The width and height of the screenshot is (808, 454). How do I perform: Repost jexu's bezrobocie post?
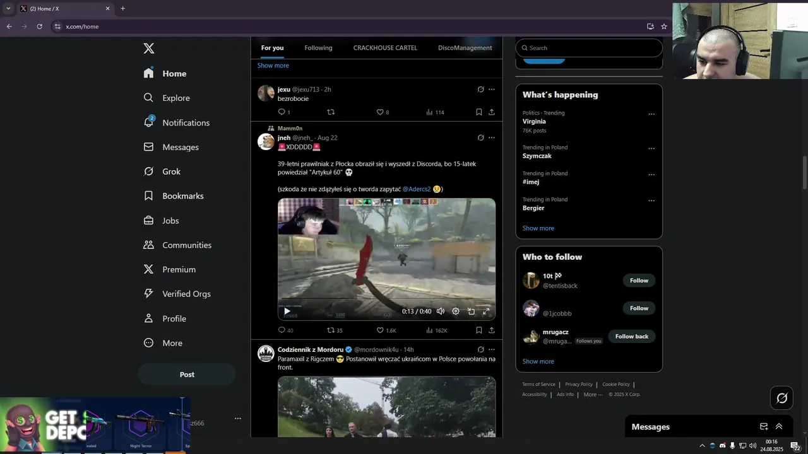(x=331, y=112)
